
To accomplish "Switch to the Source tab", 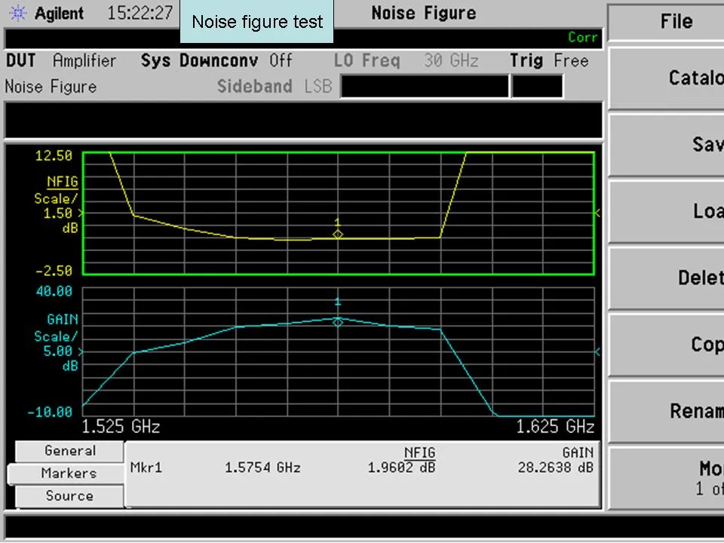I will pos(69,496).
